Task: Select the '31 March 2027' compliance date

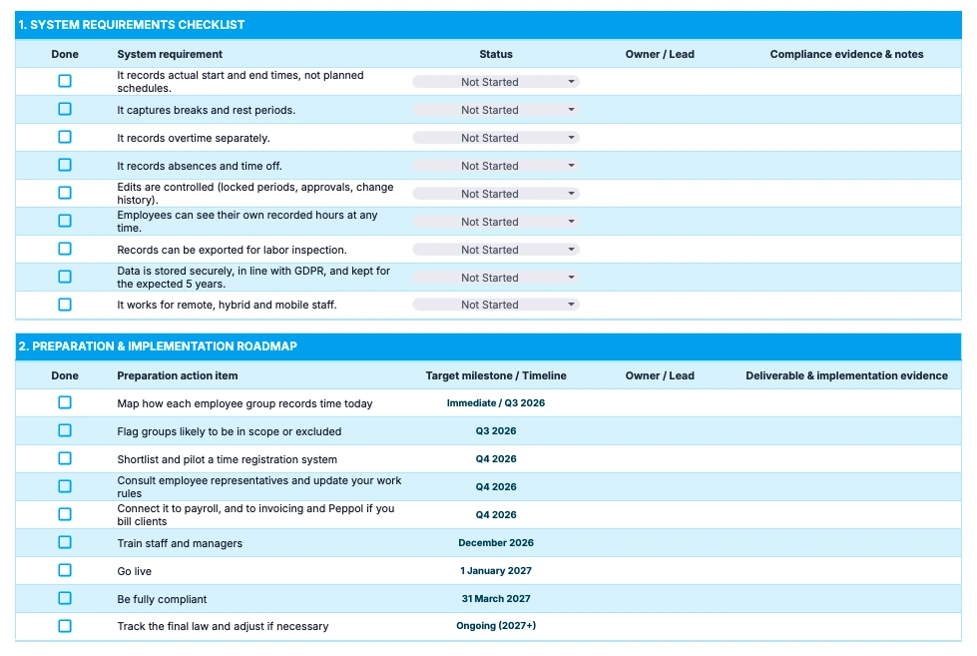Action: [496, 599]
